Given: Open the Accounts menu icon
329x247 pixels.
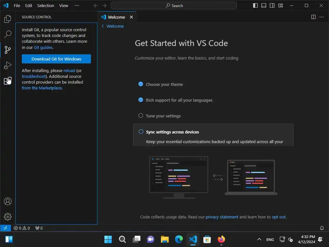Looking at the screenshot, I should (x=8, y=201).
